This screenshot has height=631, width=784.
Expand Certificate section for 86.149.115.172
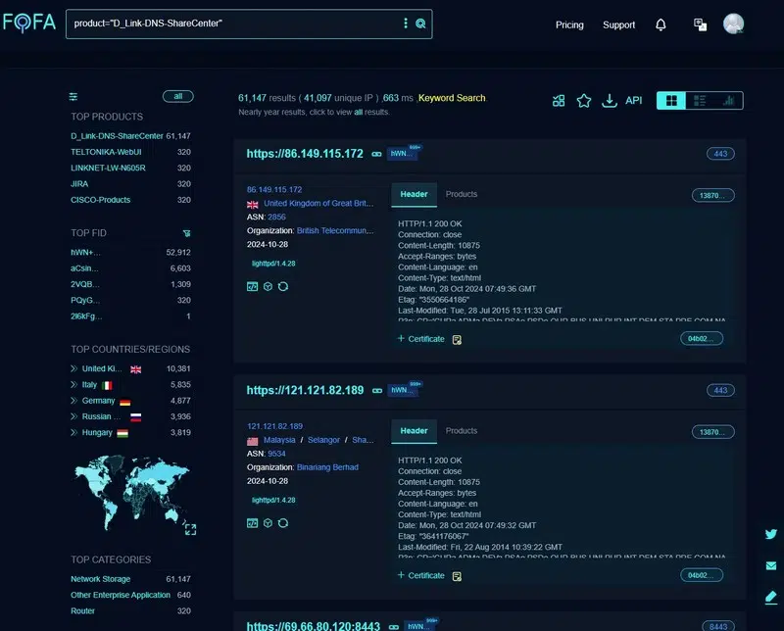tap(420, 339)
